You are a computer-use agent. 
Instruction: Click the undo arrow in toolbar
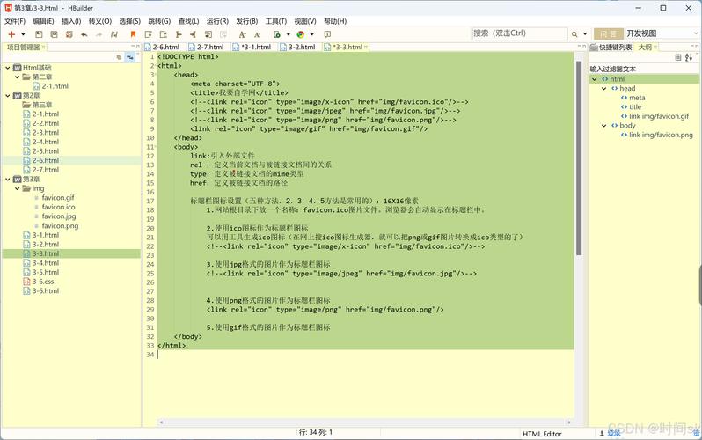tap(84, 34)
